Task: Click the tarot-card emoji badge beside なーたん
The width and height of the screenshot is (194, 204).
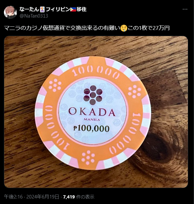Action: (x=42, y=9)
